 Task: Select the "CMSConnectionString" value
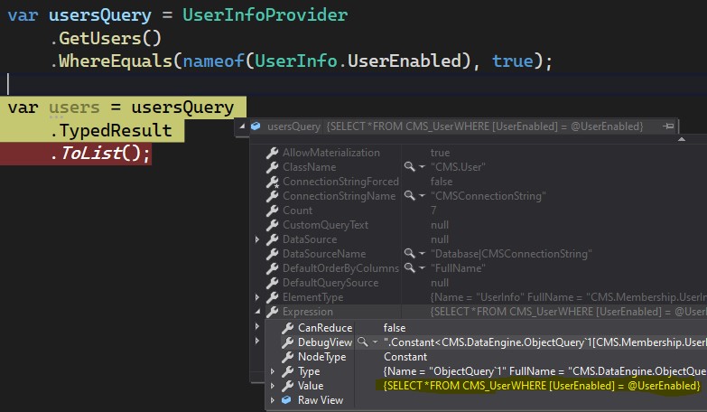pos(488,196)
